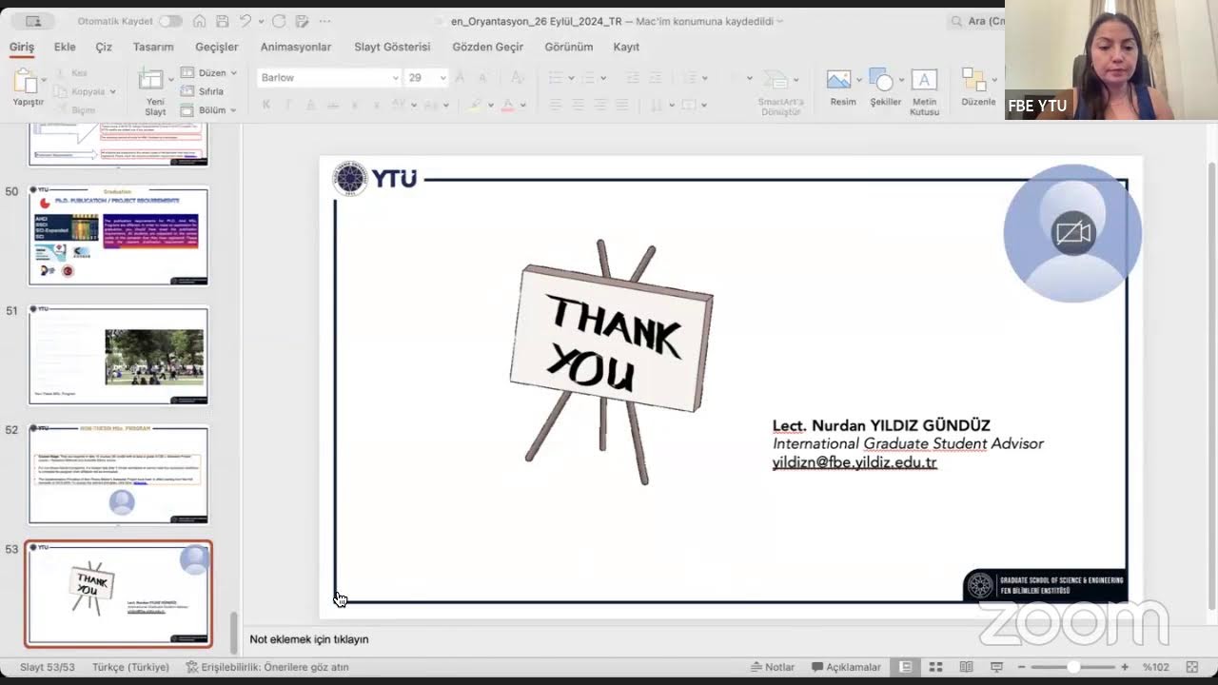Click the yildizn@fbe.yildiz.edu.tr email link
1218x685 pixels.
point(855,462)
